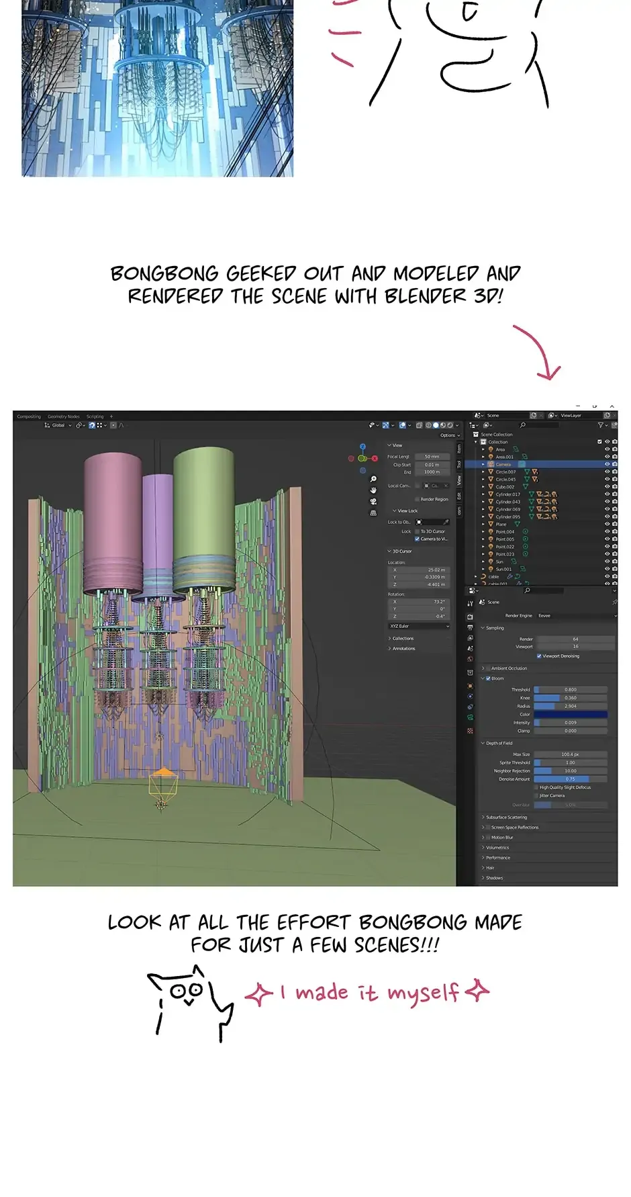Image resolution: width=631 pixels, height=1197 pixels.
Task: Click the pan view hand icon
Action: 373,490
